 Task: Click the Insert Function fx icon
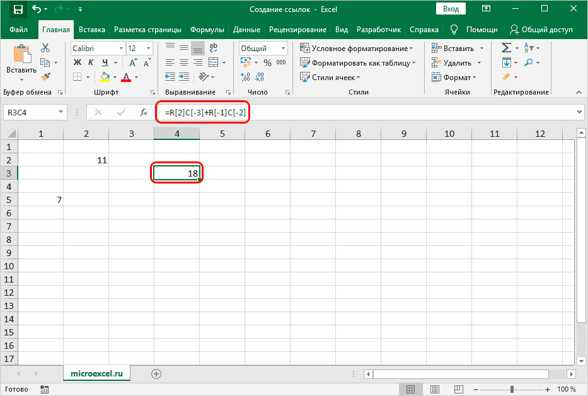pos(144,112)
